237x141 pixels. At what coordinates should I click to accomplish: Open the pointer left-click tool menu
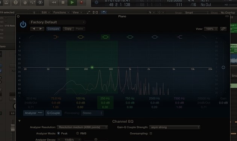click(x=151, y=12)
